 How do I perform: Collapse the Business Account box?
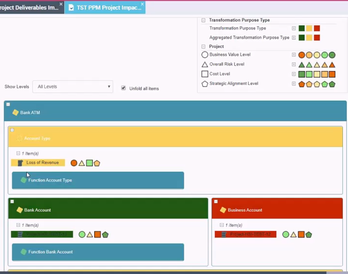click(x=216, y=202)
